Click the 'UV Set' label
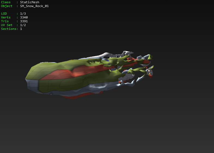 [7, 25]
